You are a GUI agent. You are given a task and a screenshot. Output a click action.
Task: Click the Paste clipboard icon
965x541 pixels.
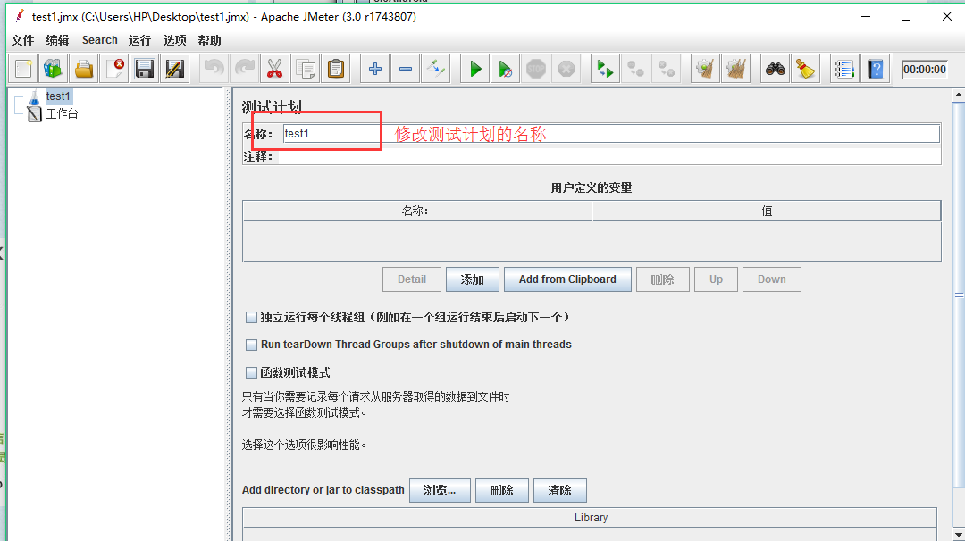[335, 68]
